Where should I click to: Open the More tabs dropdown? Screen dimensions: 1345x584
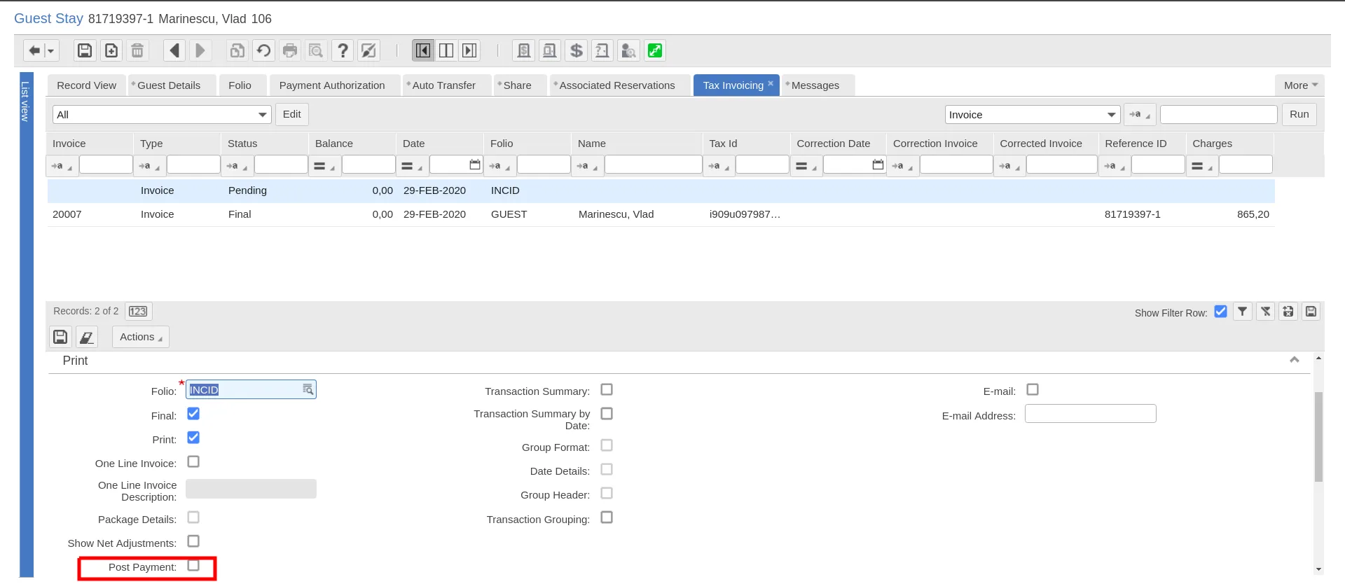1300,85
